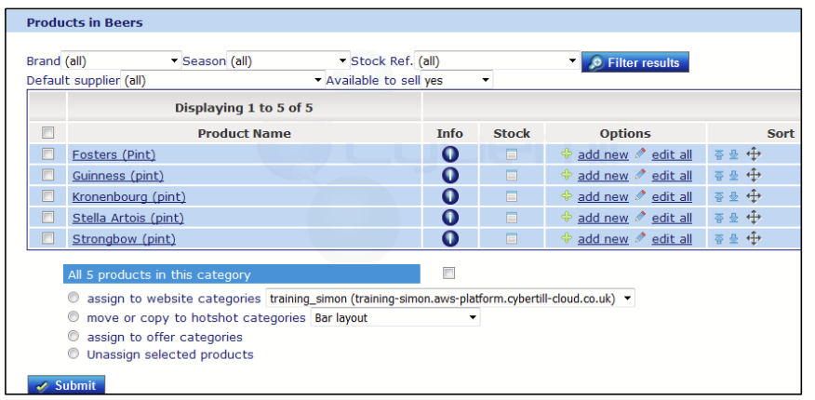The width and height of the screenshot is (815, 400).
Task: Select Unassign selected products radio
Action: pos(73,353)
